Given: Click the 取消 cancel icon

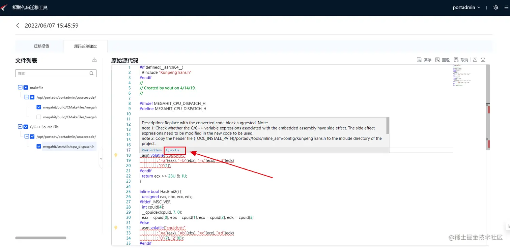Looking at the screenshot, I should (456, 60).
